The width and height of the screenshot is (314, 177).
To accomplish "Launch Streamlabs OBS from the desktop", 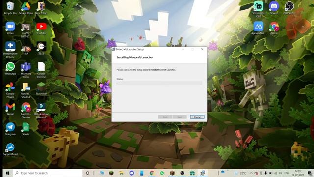I will 259,9.
